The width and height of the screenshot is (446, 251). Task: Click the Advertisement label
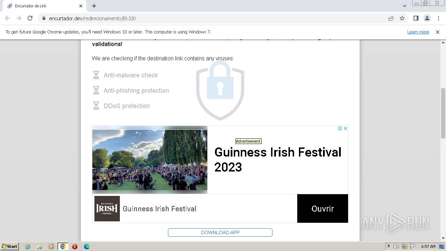point(248,141)
